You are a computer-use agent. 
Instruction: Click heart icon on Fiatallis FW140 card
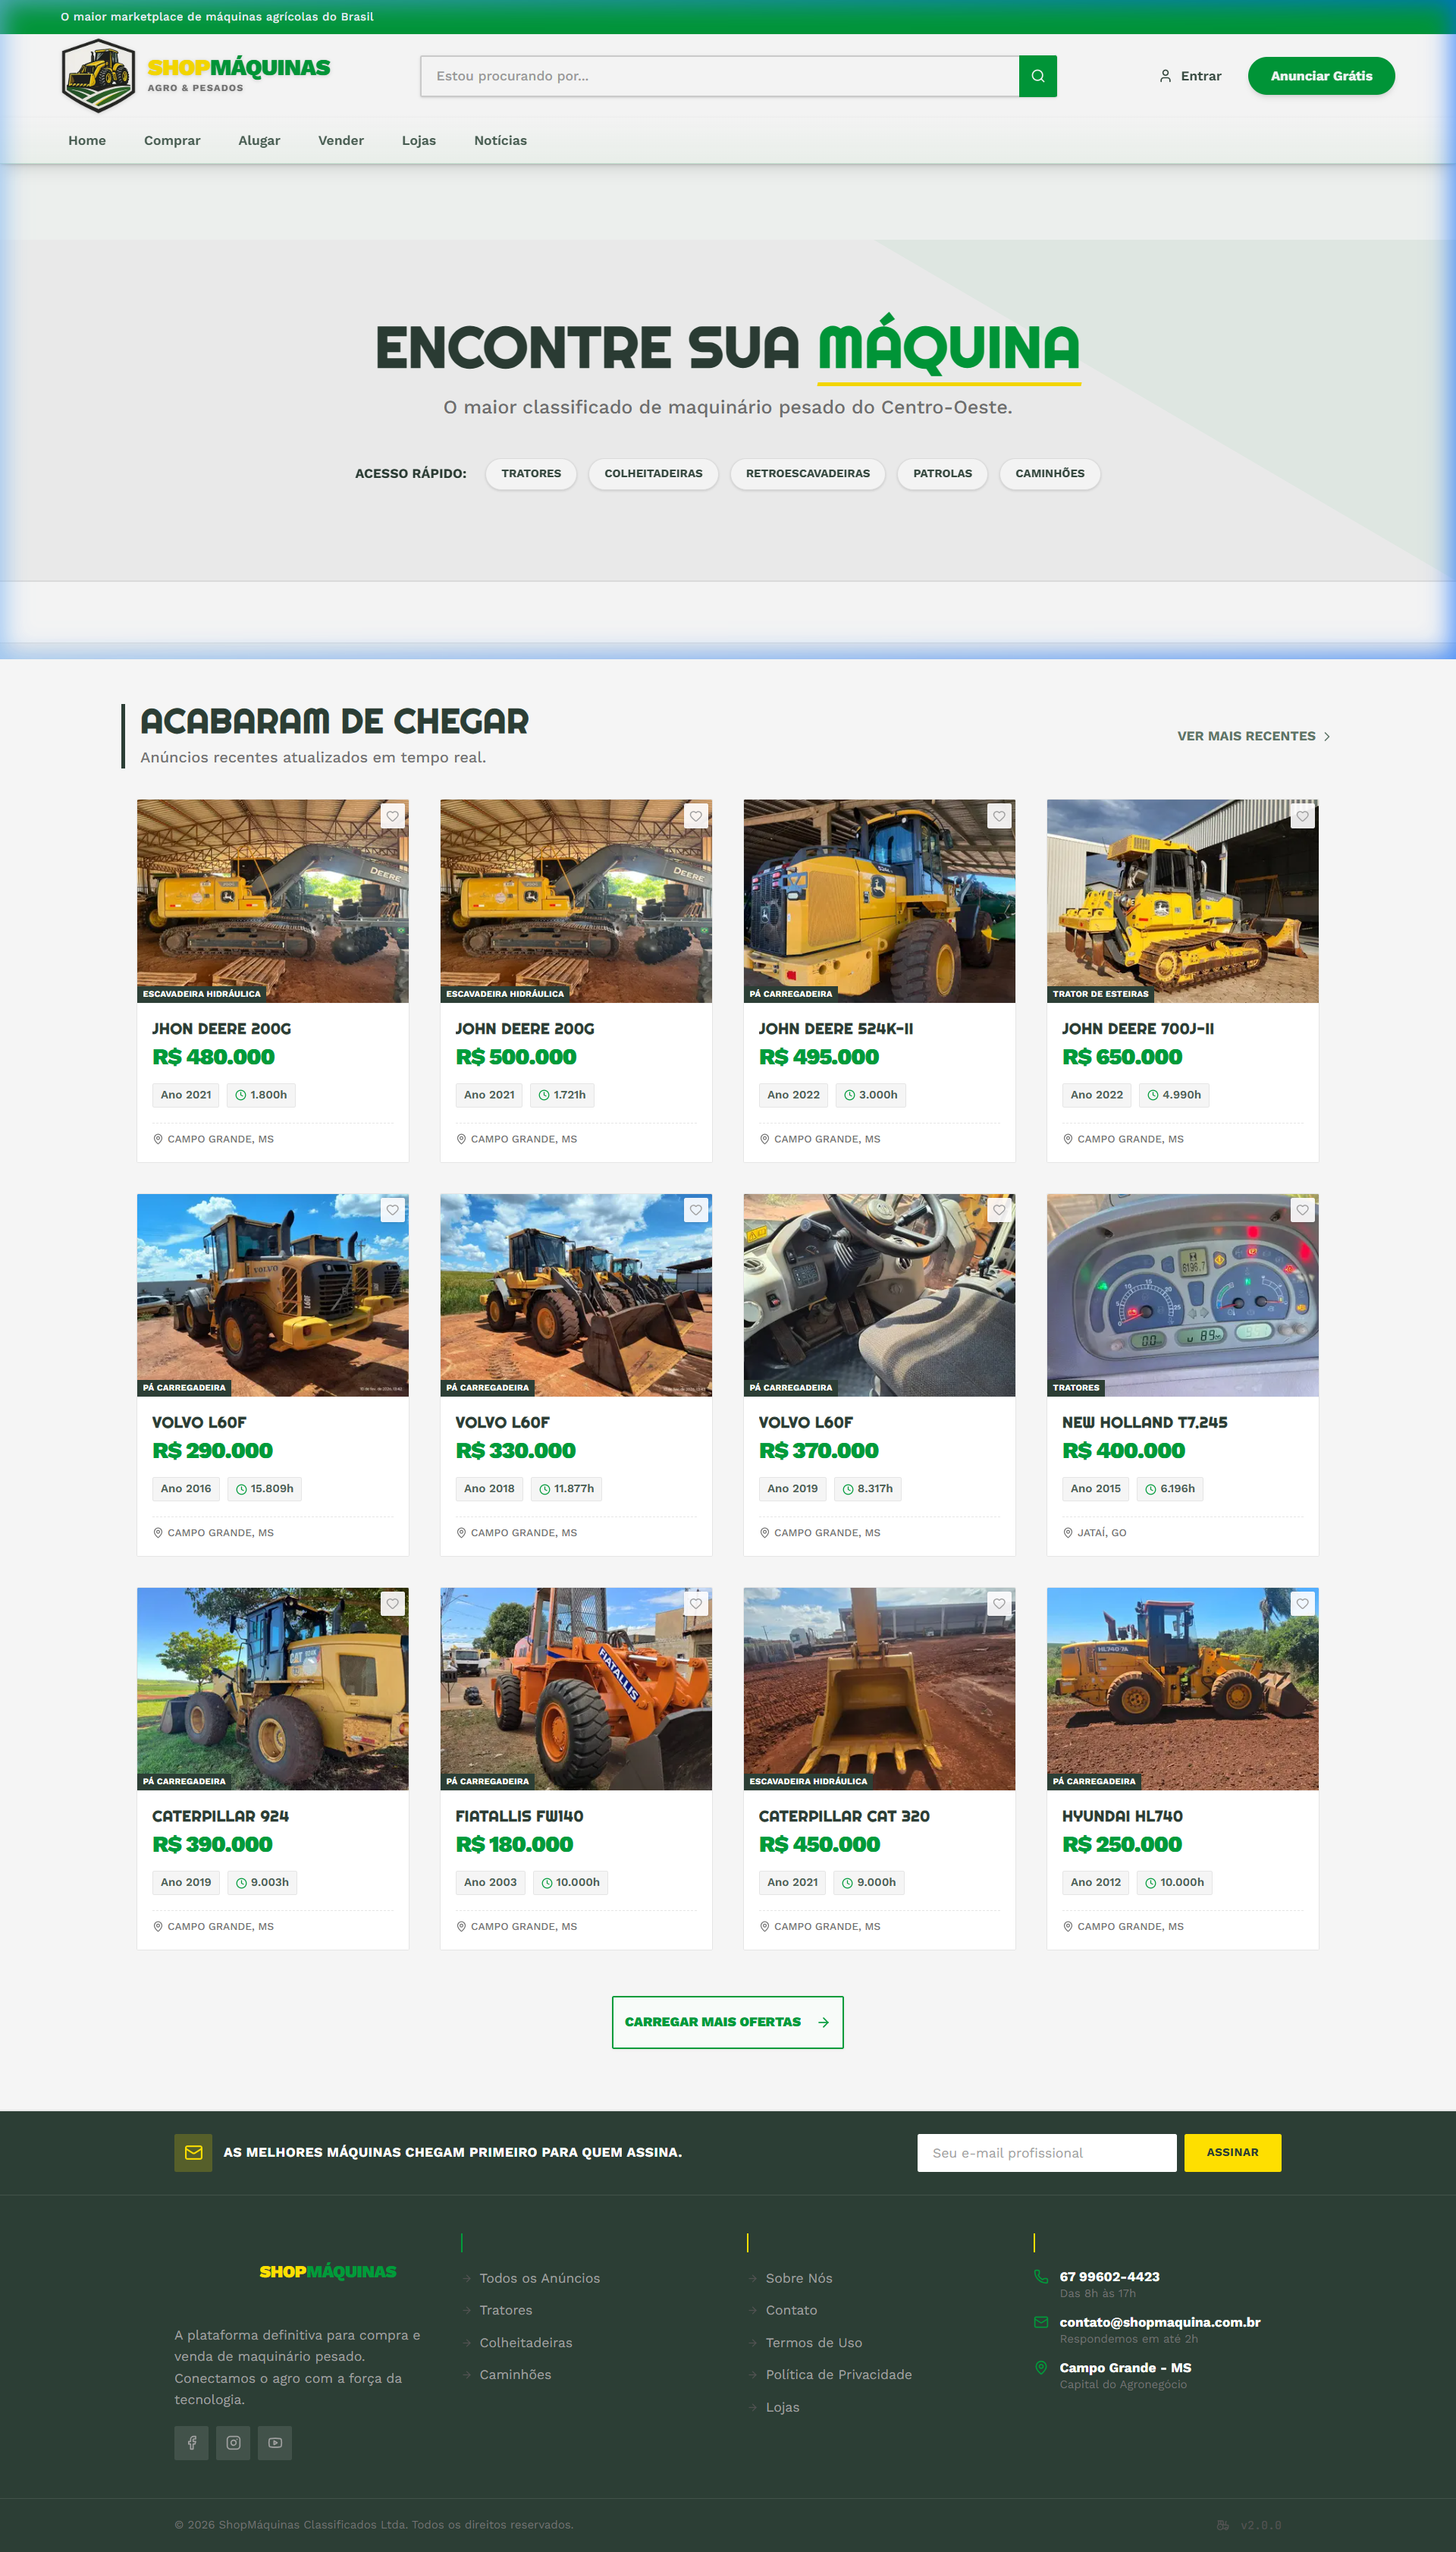[x=696, y=1604]
